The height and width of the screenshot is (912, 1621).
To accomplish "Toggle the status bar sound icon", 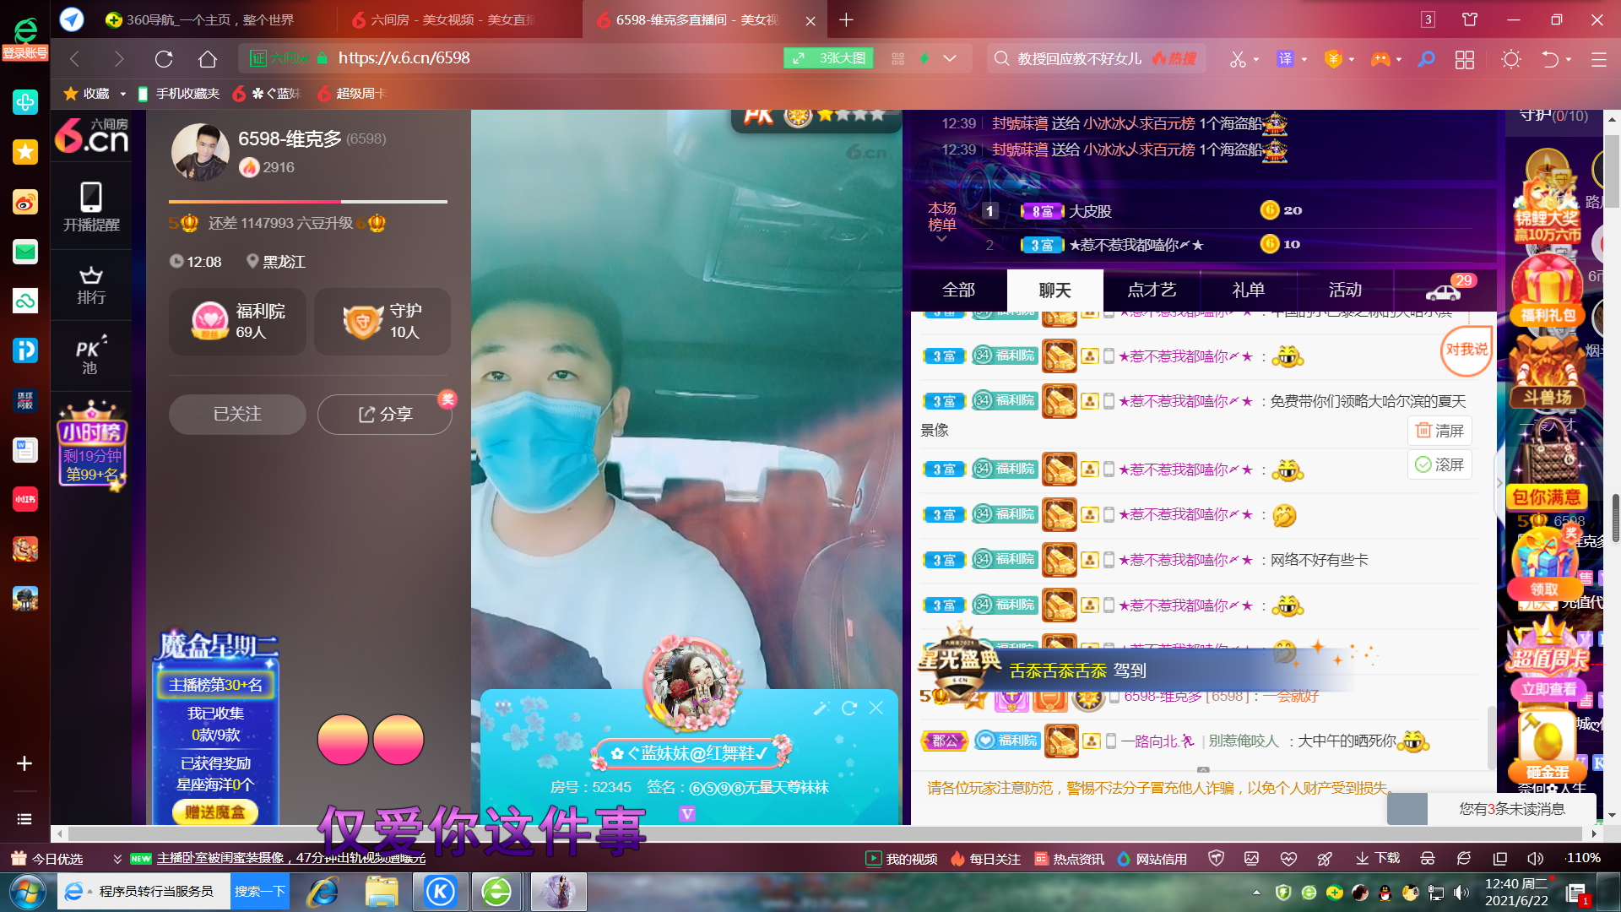I will tap(1535, 859).
